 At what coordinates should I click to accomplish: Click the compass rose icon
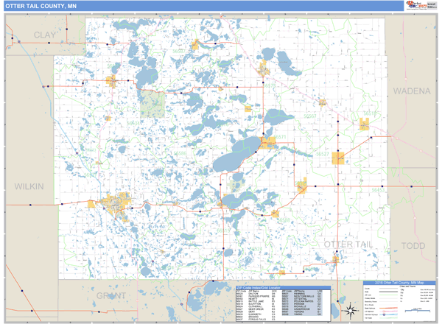[x=352, y=309]
